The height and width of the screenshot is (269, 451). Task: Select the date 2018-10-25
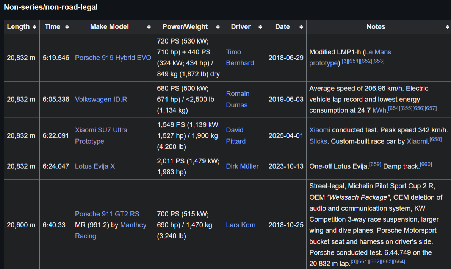[286, 225]
